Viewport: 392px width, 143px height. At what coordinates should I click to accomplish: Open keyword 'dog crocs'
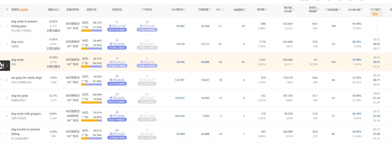(17, 42)
